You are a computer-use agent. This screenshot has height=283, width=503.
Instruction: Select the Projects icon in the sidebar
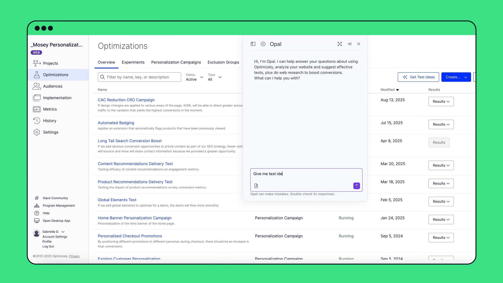[x=37, y=63]
